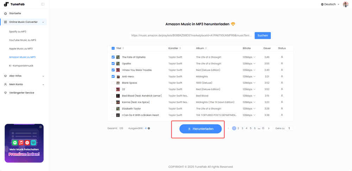Screen dimensions: 352x171
Task: Download Karma via status icon
Action: (x=282, y=102)
